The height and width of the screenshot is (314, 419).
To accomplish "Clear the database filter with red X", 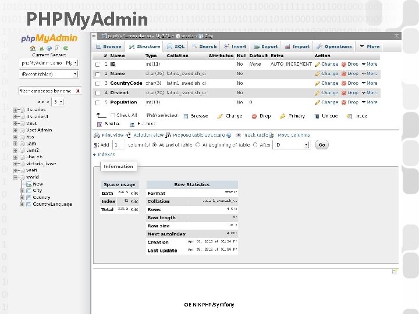I will click(x=78, y=91).
